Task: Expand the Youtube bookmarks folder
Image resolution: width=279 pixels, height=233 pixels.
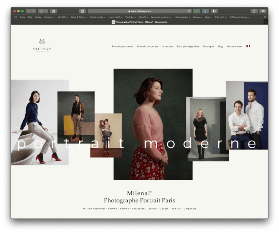Action: tap(130, 17)
